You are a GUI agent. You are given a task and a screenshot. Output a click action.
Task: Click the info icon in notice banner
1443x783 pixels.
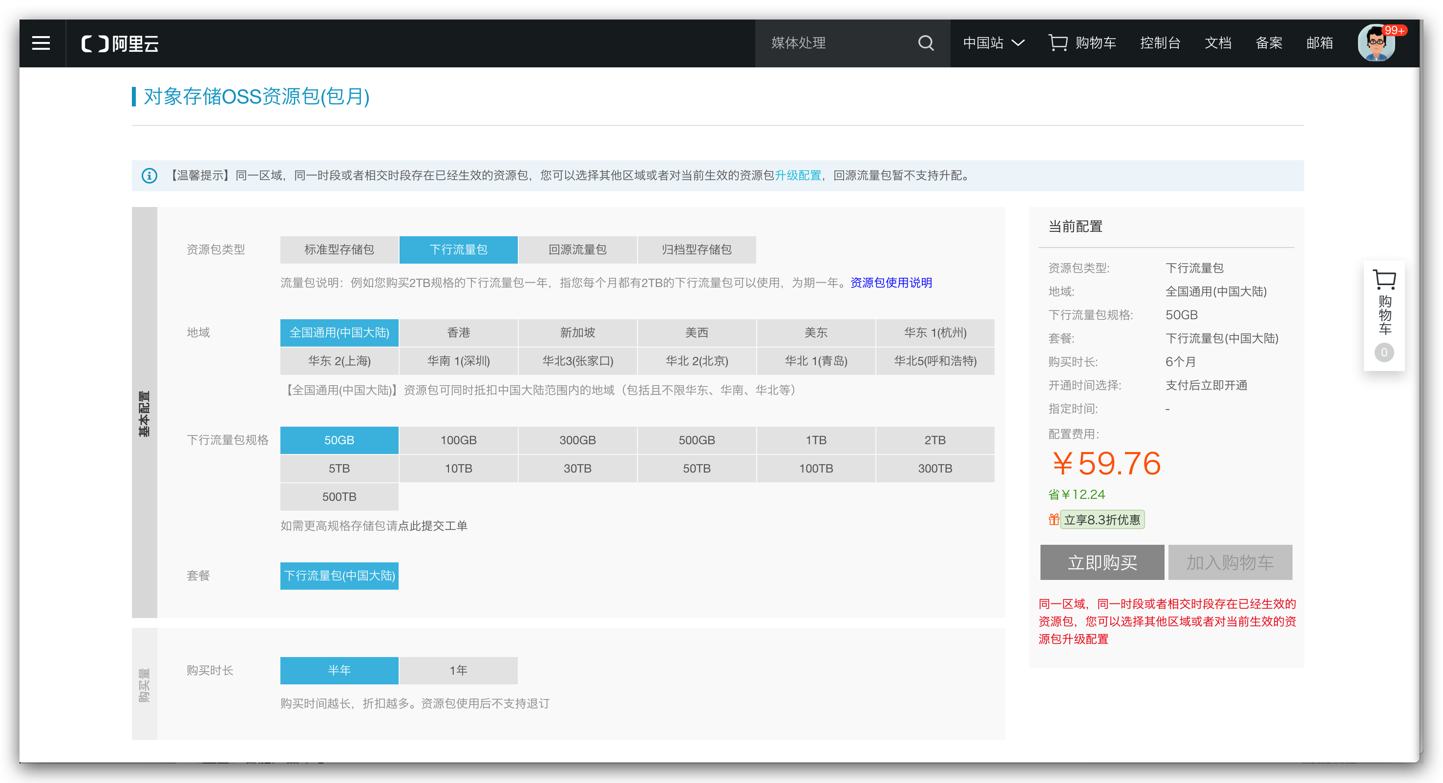coord(149,176)
